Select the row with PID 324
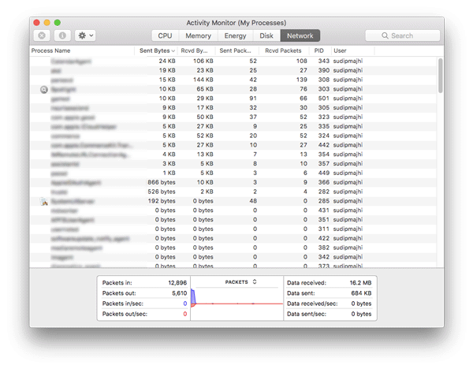 coord(233,136)
